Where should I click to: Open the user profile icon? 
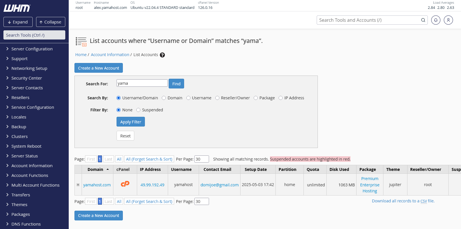tap(448, 20)
